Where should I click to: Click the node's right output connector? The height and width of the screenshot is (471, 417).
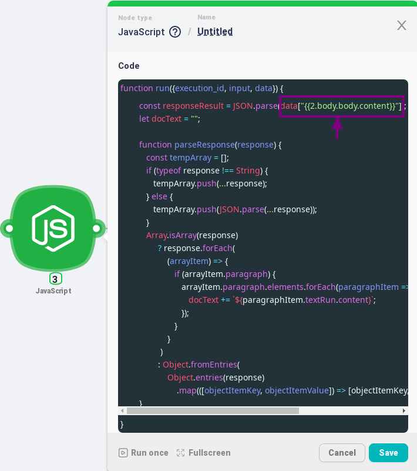96,229
